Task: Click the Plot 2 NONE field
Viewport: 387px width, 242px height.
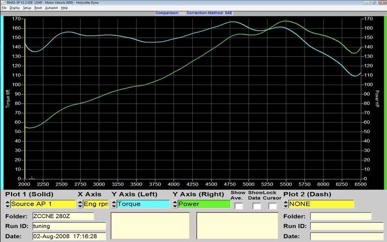Action: (321, 204)
